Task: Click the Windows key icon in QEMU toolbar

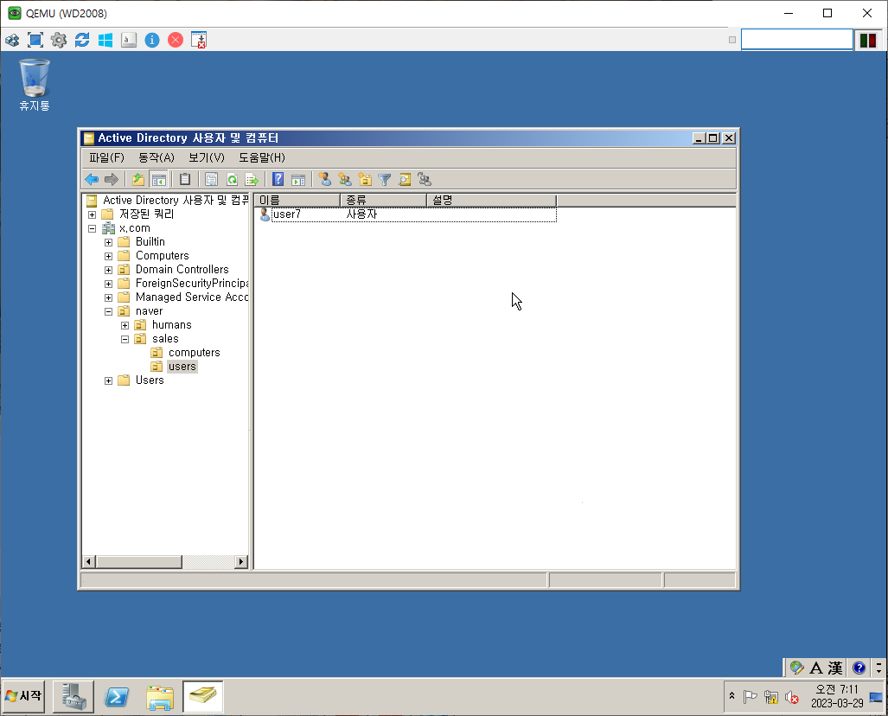Action: pyautogui.click(x=105, y=40)
